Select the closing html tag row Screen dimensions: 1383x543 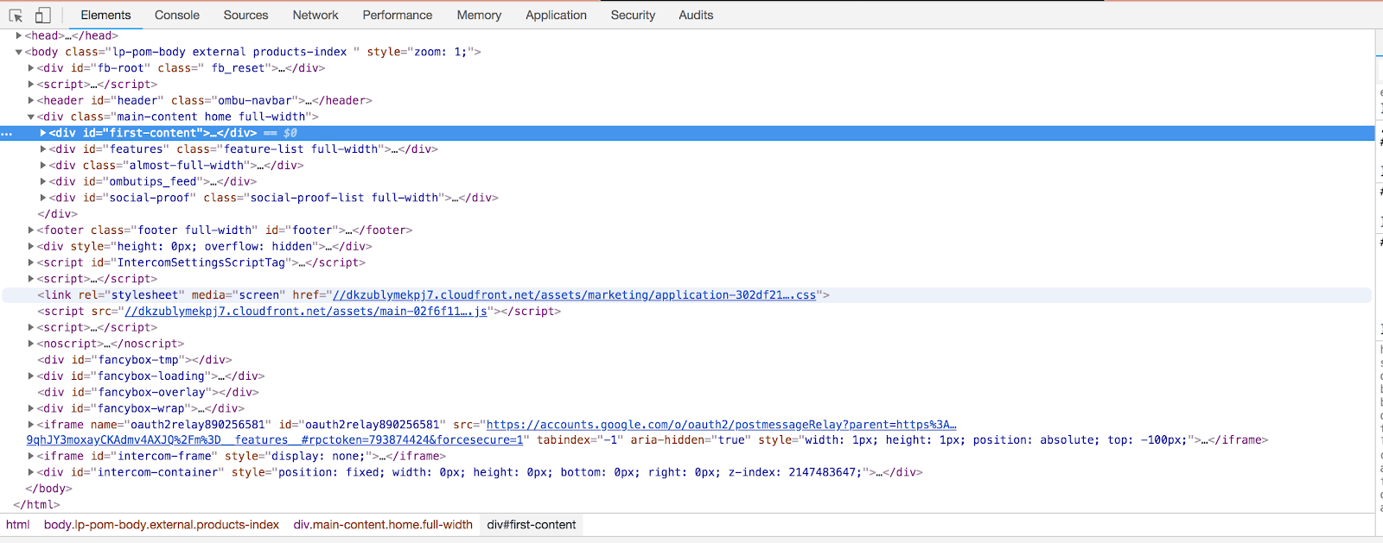click(x=36, y=505)
